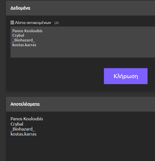Click the Λίστα αντικειμένων label

pyautogui.click(x=33, y=22)
